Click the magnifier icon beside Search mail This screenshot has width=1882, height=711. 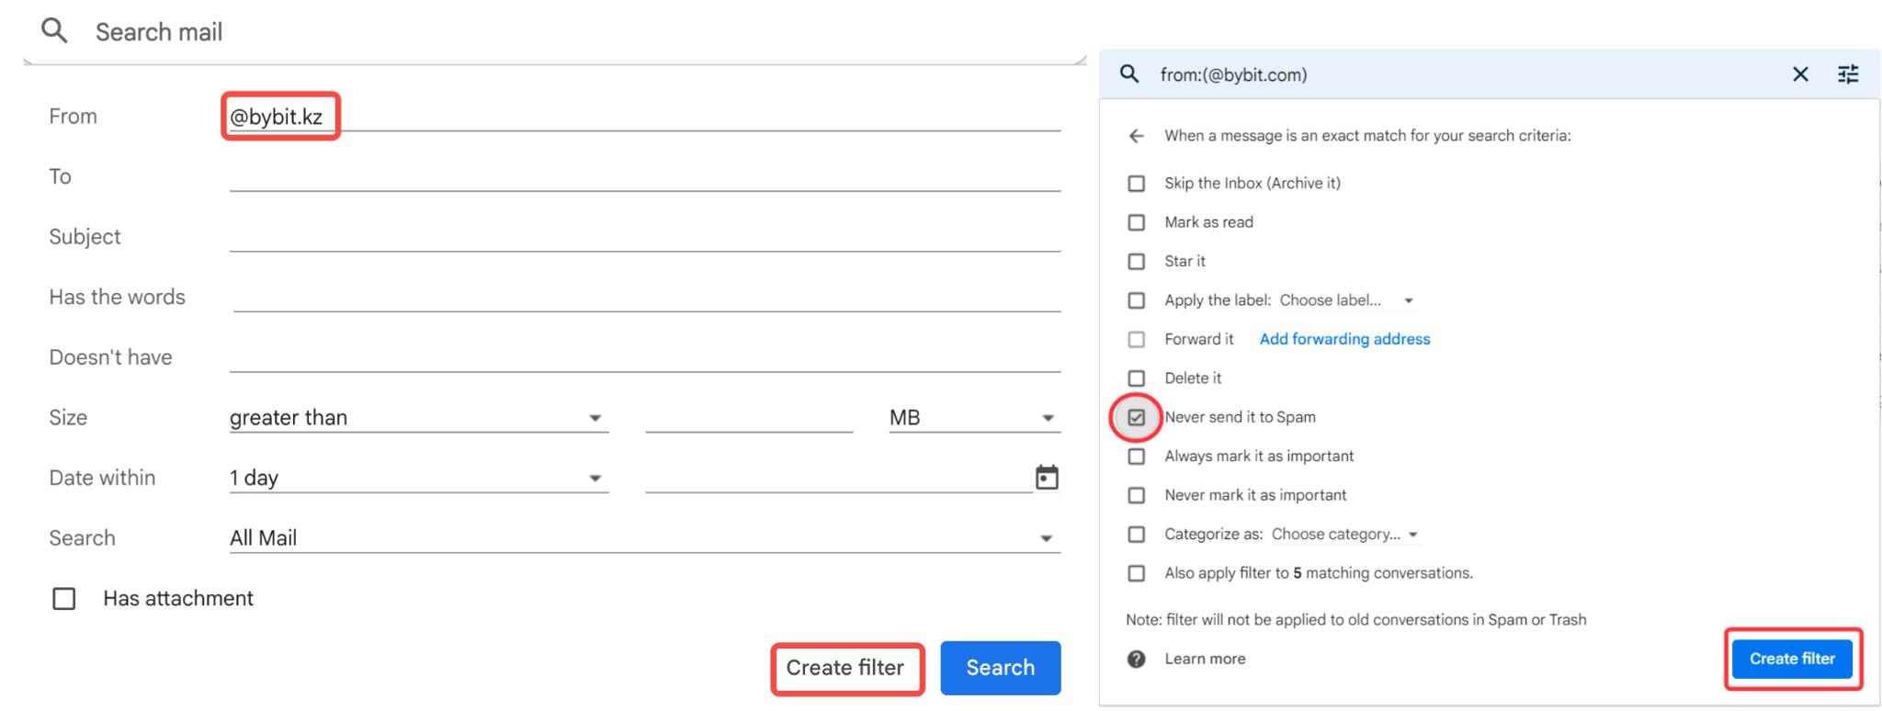click(54, 31)
